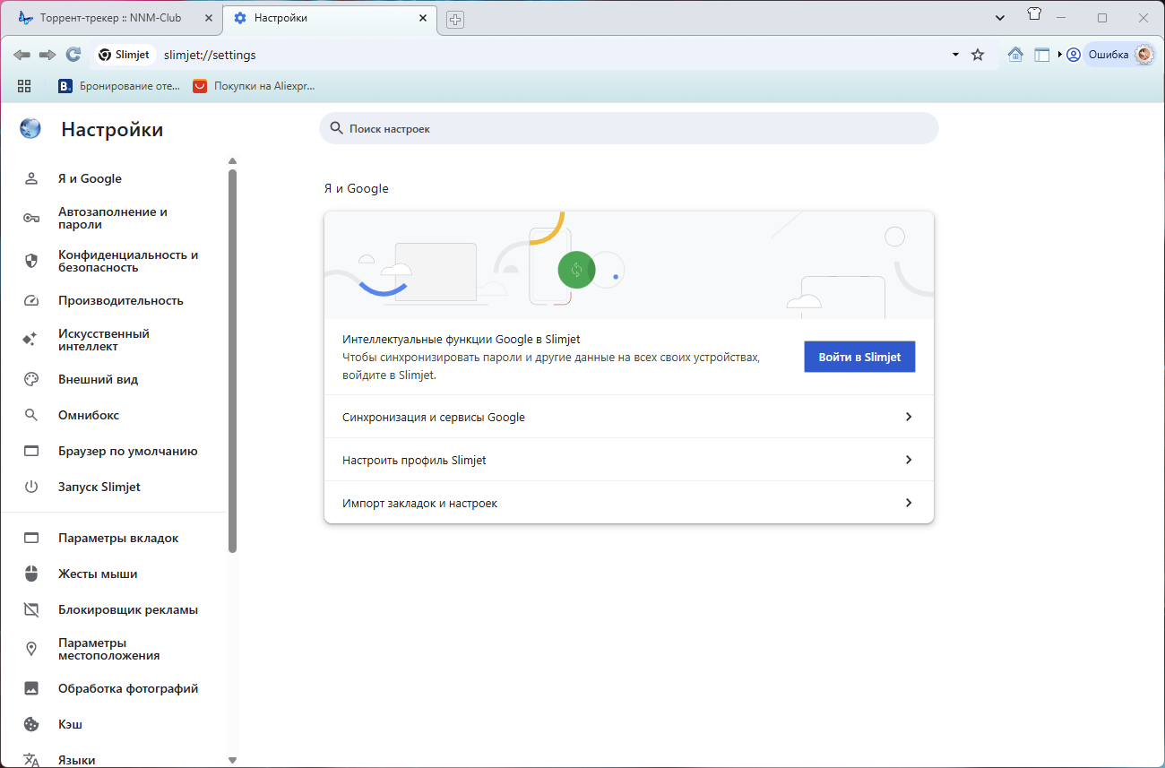Click the Slimjet site info chip
The image size is (1165, 768).
[125, 55]
